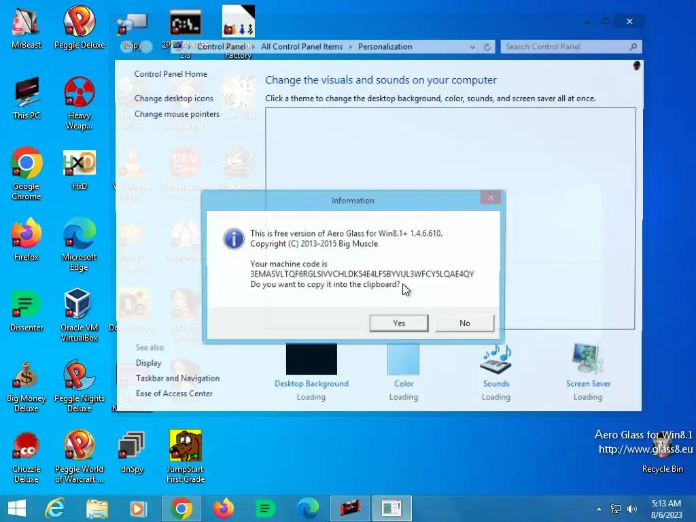Switch to the Control Panel taskbar item
The width and height of the screenshot is (696, 522).
[x=392, y=508]
